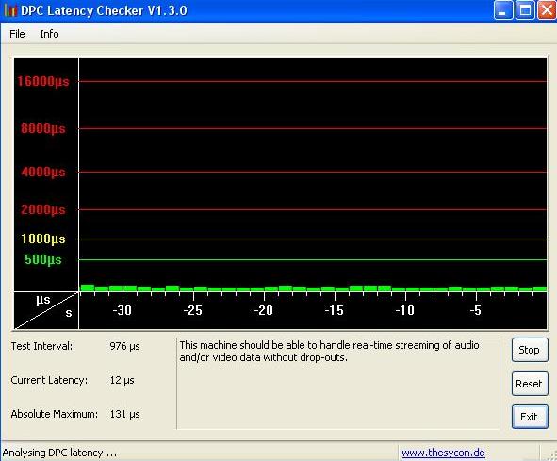
Task: Minimize the DPC Latency Checker window
Action: point(503,10)
